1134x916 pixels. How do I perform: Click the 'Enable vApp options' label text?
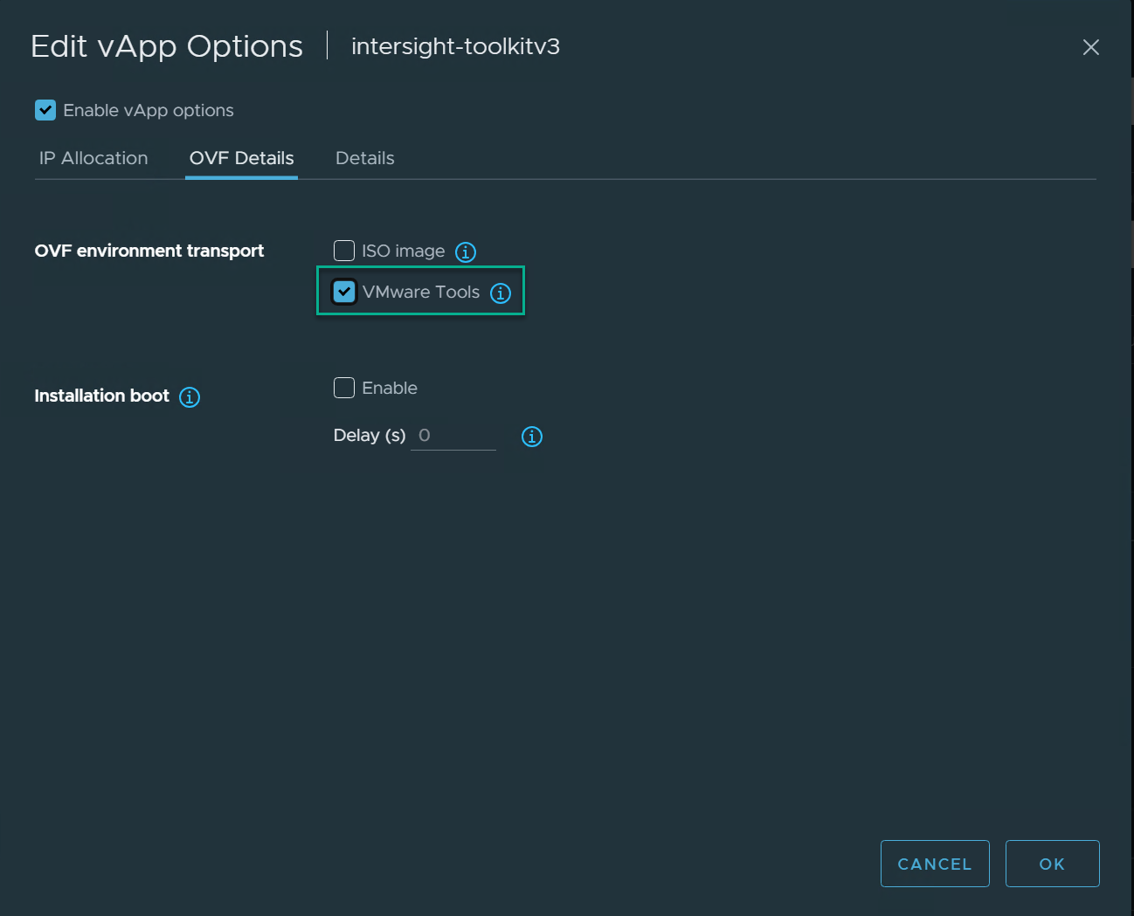tap(149, 110)
